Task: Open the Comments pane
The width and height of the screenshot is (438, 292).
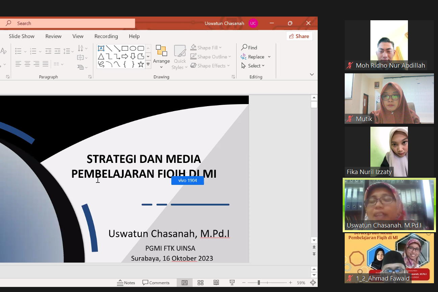Action: pyautogui.click(x=156, y=283)
